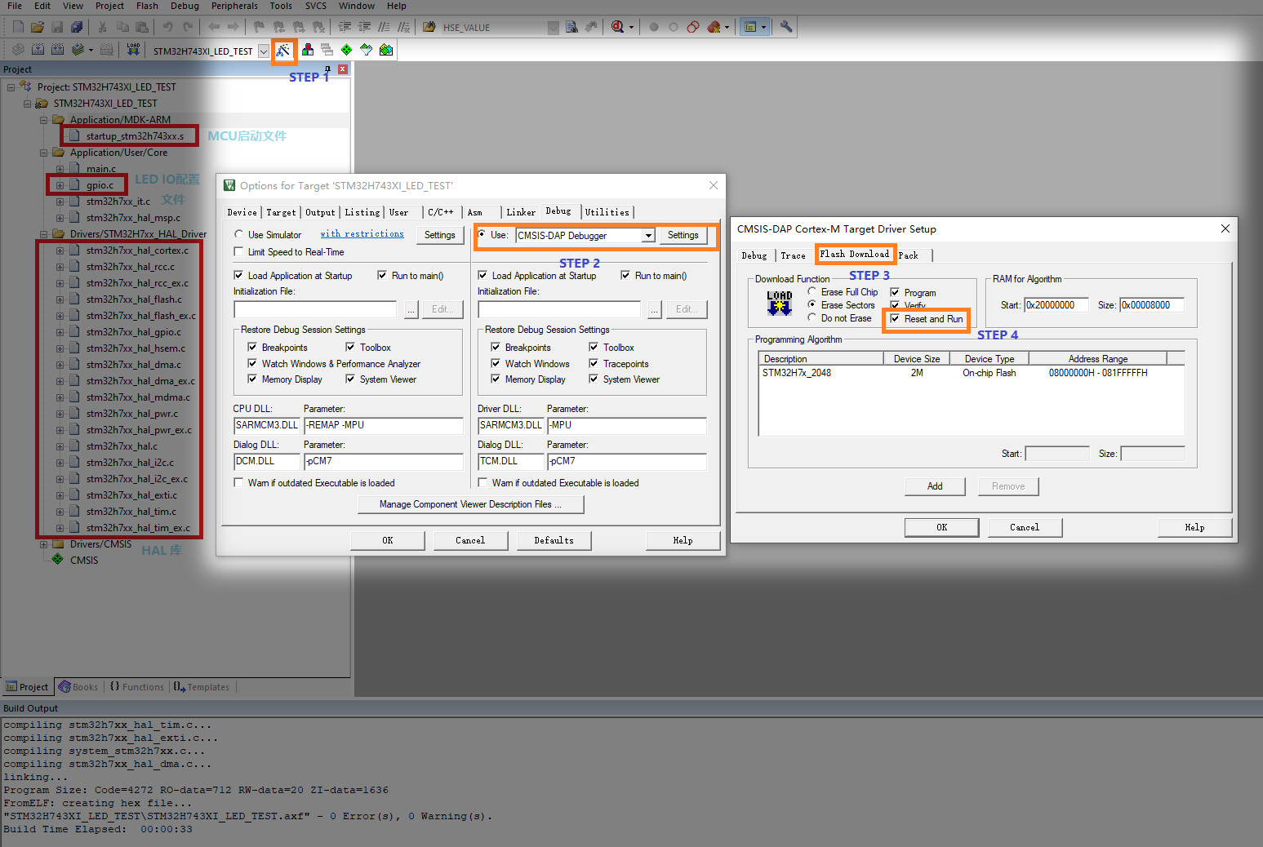
Task: Click the Disable All Breakpoints icon
Action: (x=693, y=27)
